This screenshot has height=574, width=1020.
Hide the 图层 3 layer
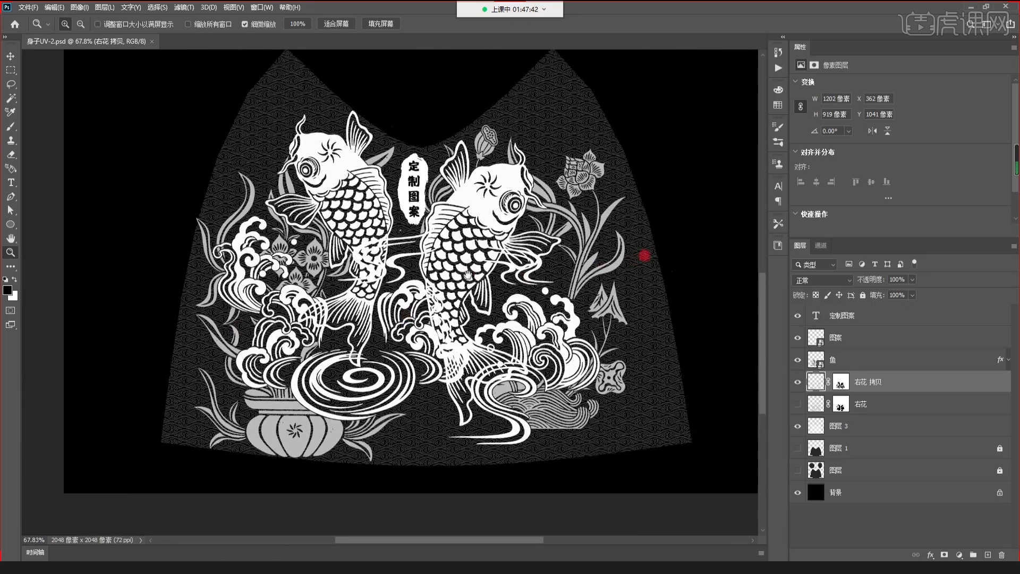point(797,426)
